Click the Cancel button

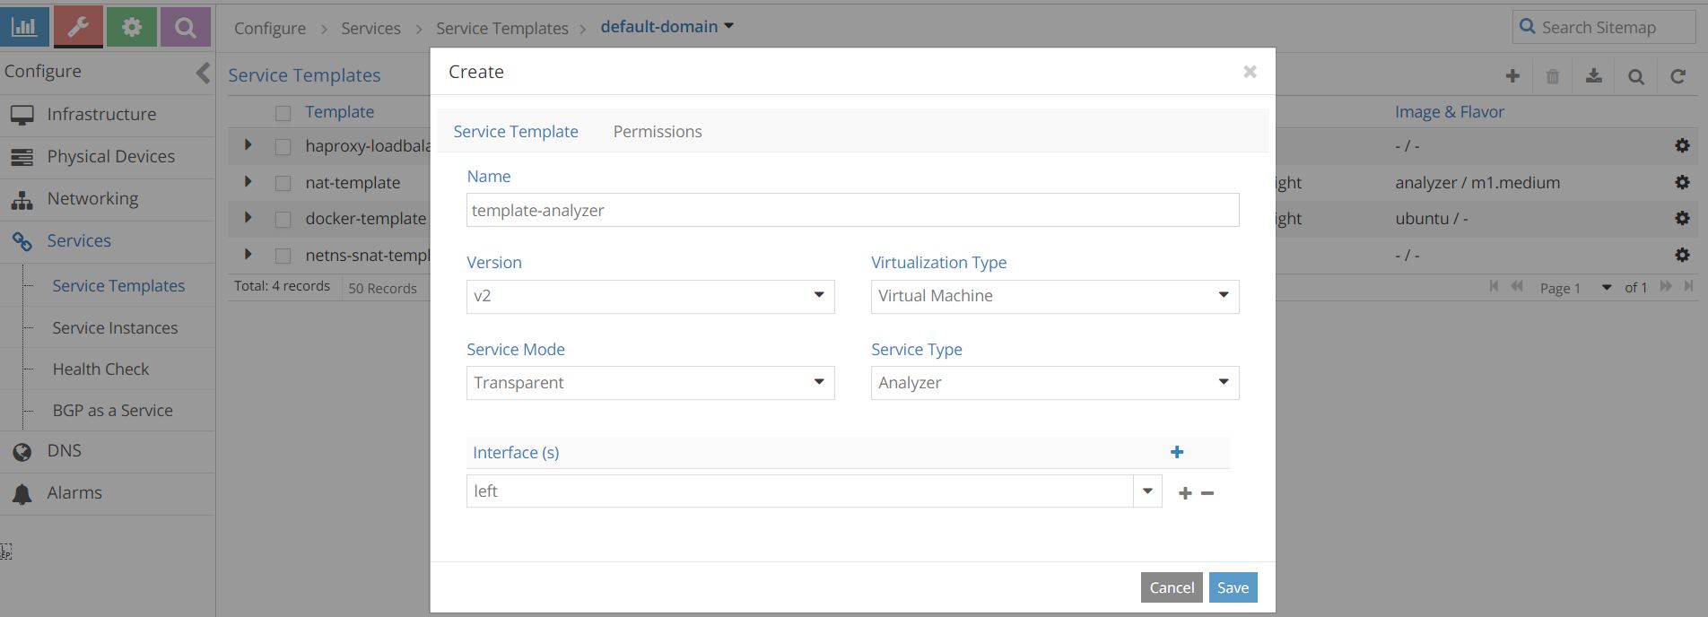coord(1172,587)
